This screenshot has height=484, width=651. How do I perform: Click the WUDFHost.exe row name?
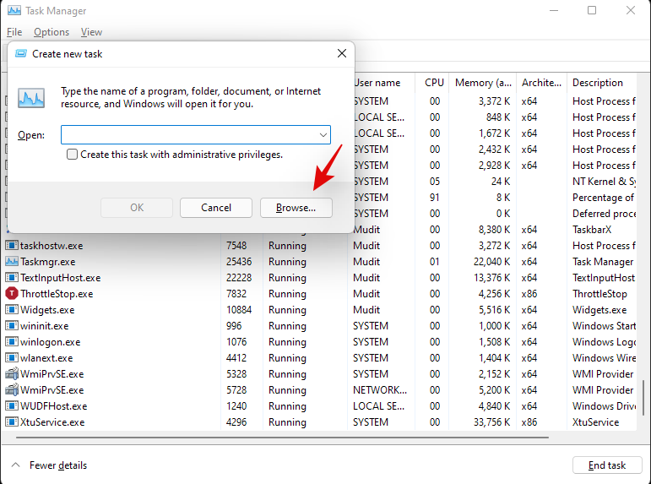click(x=53, y=406)
